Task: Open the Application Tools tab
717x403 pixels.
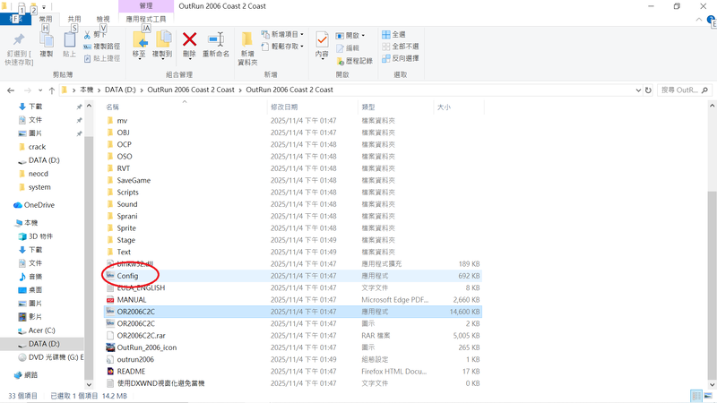Action: (146, 19)
